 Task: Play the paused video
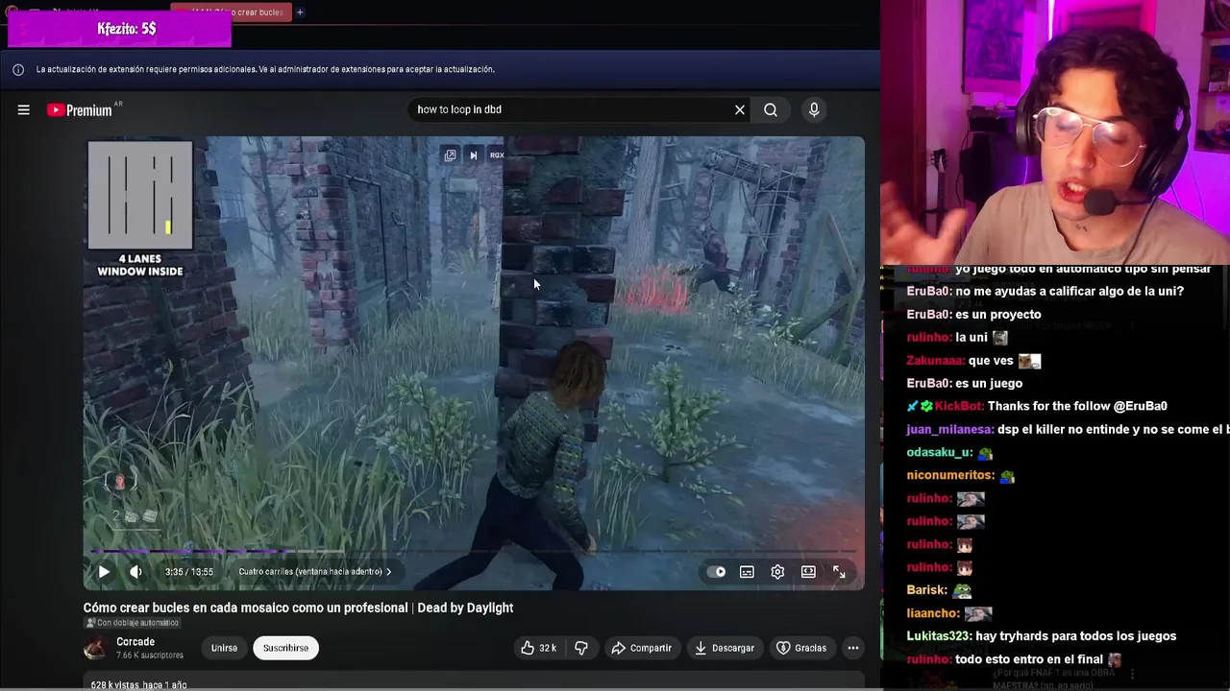click(104, 572)
